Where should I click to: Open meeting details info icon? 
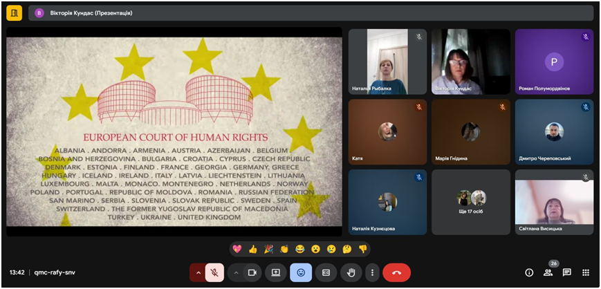529,272
